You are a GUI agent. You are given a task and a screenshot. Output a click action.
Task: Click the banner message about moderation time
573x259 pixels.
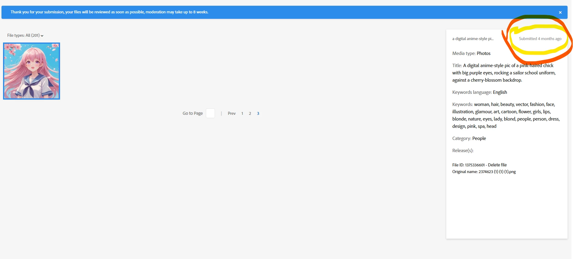click(109, 12)
